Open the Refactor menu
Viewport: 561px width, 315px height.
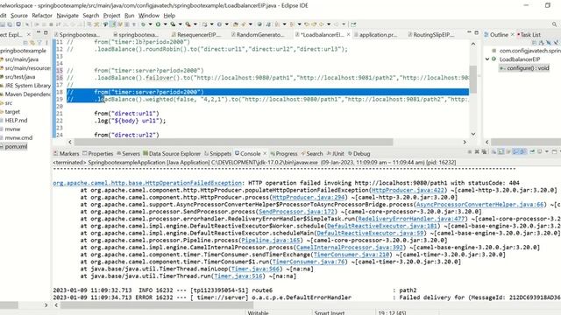[x=42, y=16]
